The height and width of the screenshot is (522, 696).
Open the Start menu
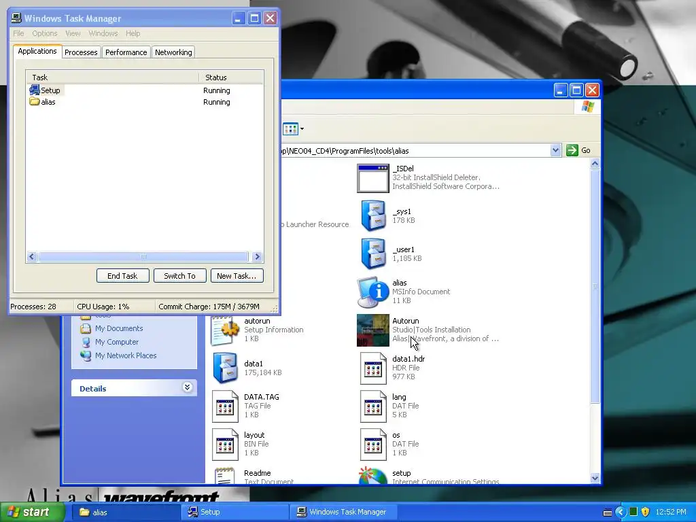click(32, 512)
